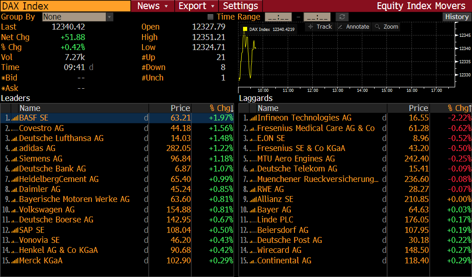Click the #Up count value 21

(x=221, y=57)
